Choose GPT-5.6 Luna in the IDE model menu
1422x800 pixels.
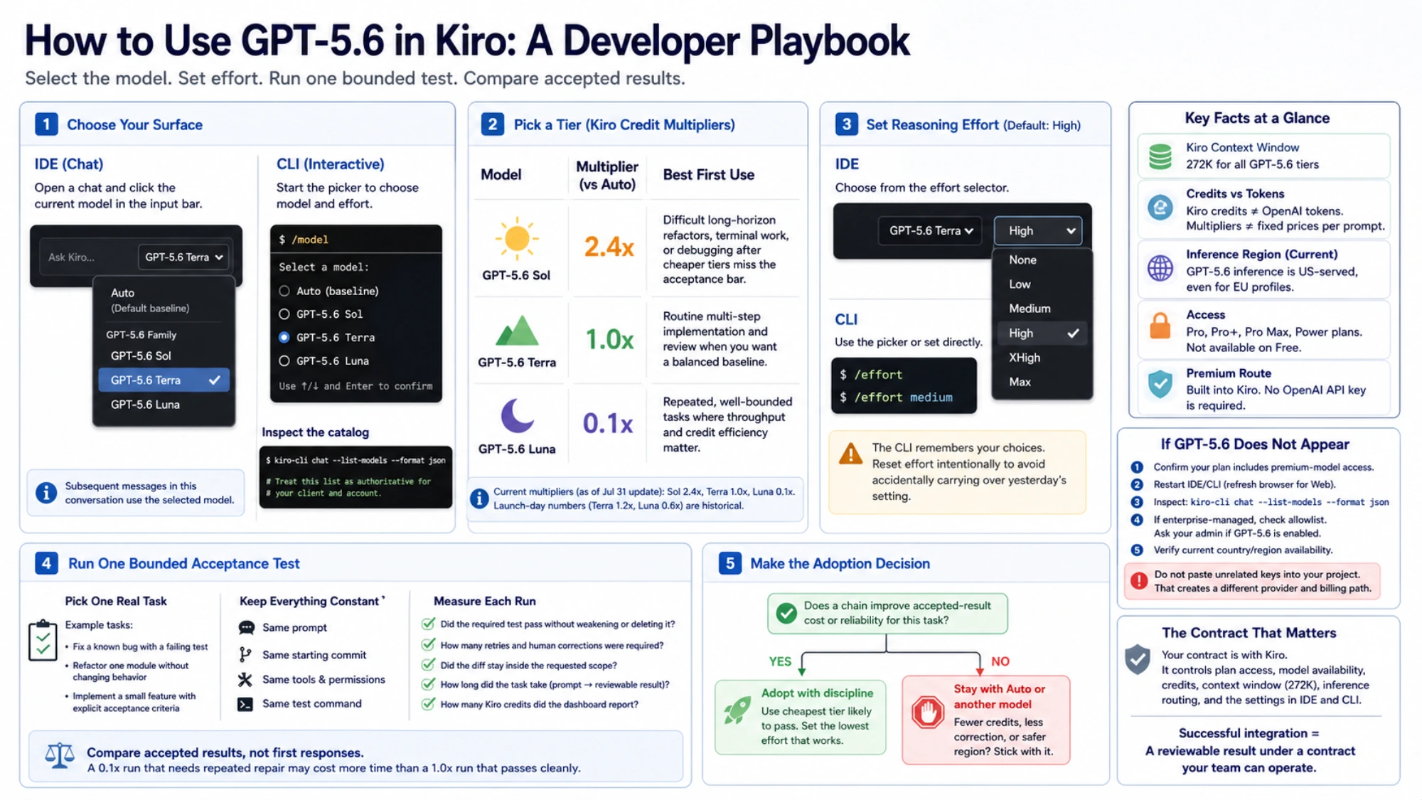click(164, 405)
